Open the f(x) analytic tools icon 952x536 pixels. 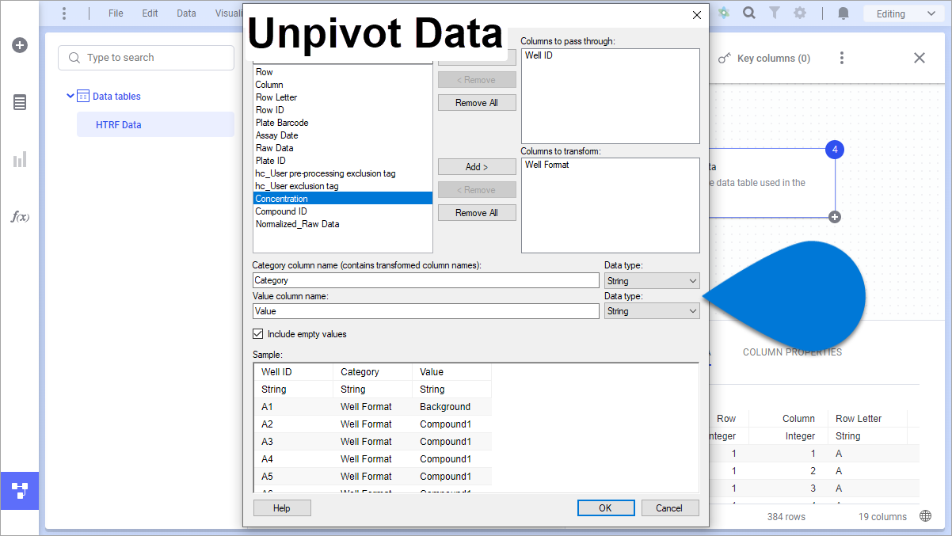(20, 216)
